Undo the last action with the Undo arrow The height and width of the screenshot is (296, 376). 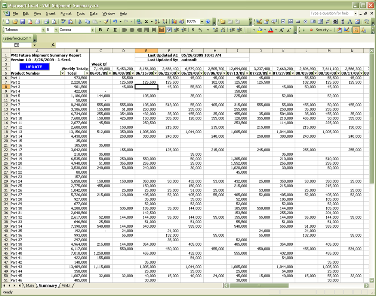tap(115, 22)
